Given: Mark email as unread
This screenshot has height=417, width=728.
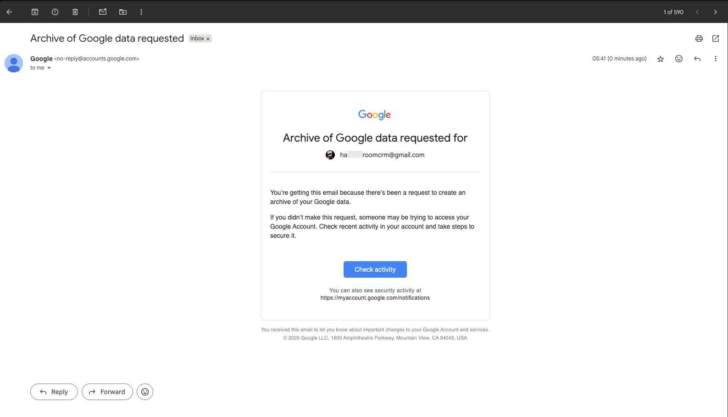Looking at the screenshot, I should tap(103, 12).
